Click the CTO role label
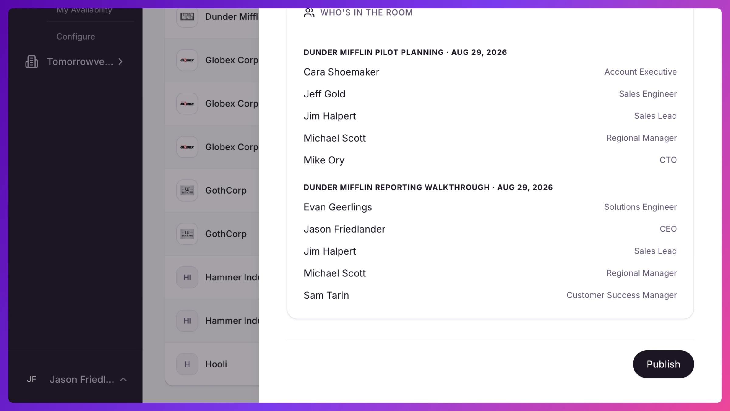The image size is (730, 411). click(668, 160)
